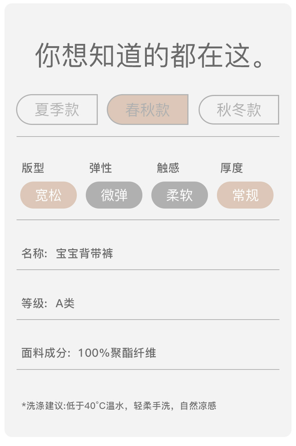Select the product name 宝宝背带裤
Viewport: 296px width, 446px height.
84,254
